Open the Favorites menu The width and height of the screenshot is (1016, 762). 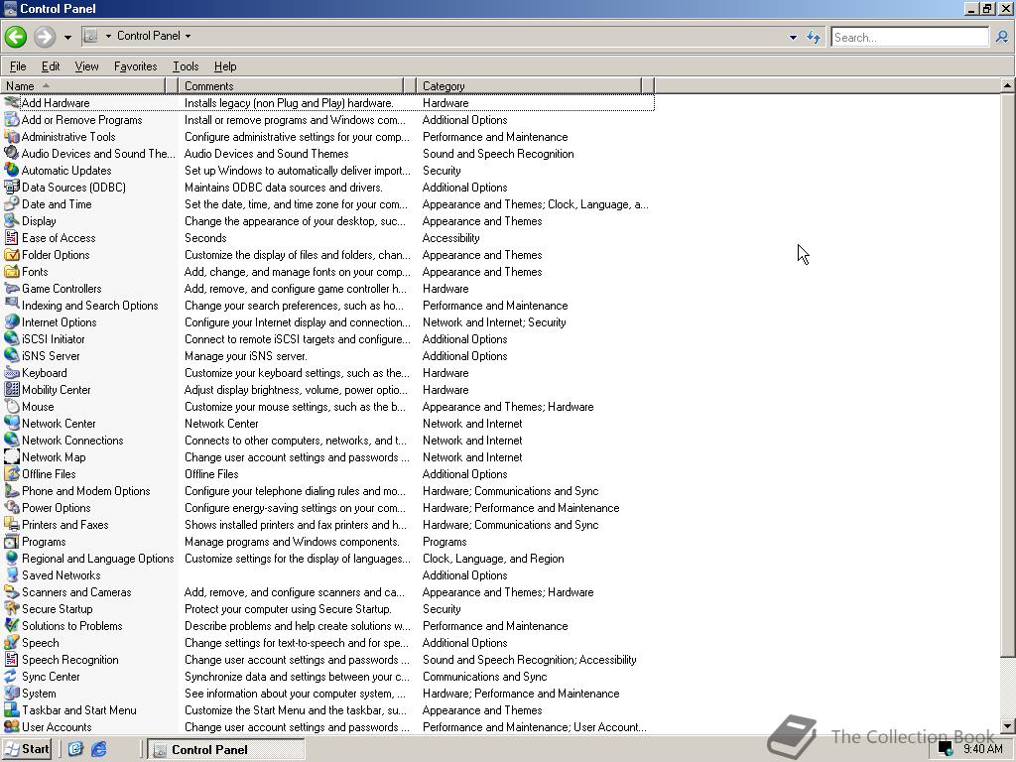pyautogui.click(x=135, y=66)
